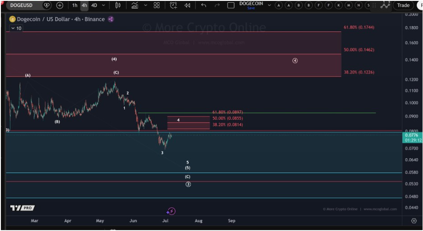Viewport: 423px width, 231px height.
Task: Start bar replay with the rewind icon
Action: 187,5
